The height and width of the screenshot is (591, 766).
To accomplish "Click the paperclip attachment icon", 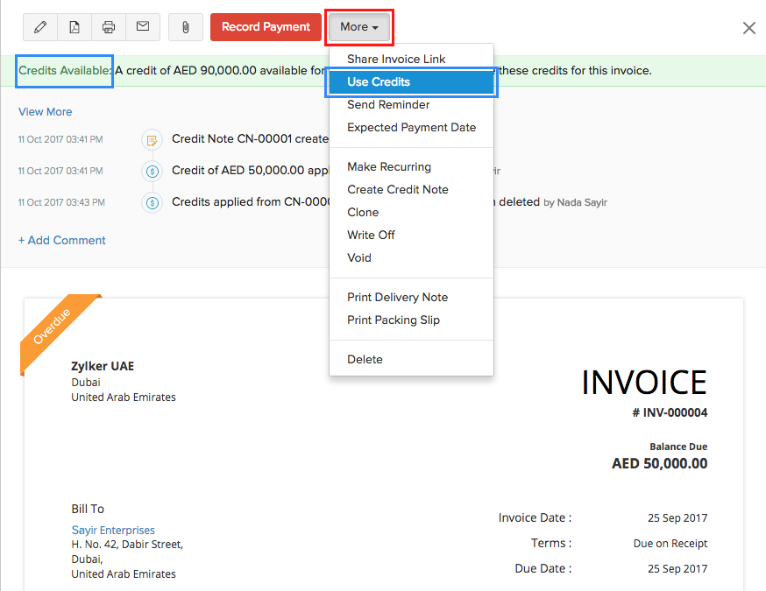I will 186,27.
